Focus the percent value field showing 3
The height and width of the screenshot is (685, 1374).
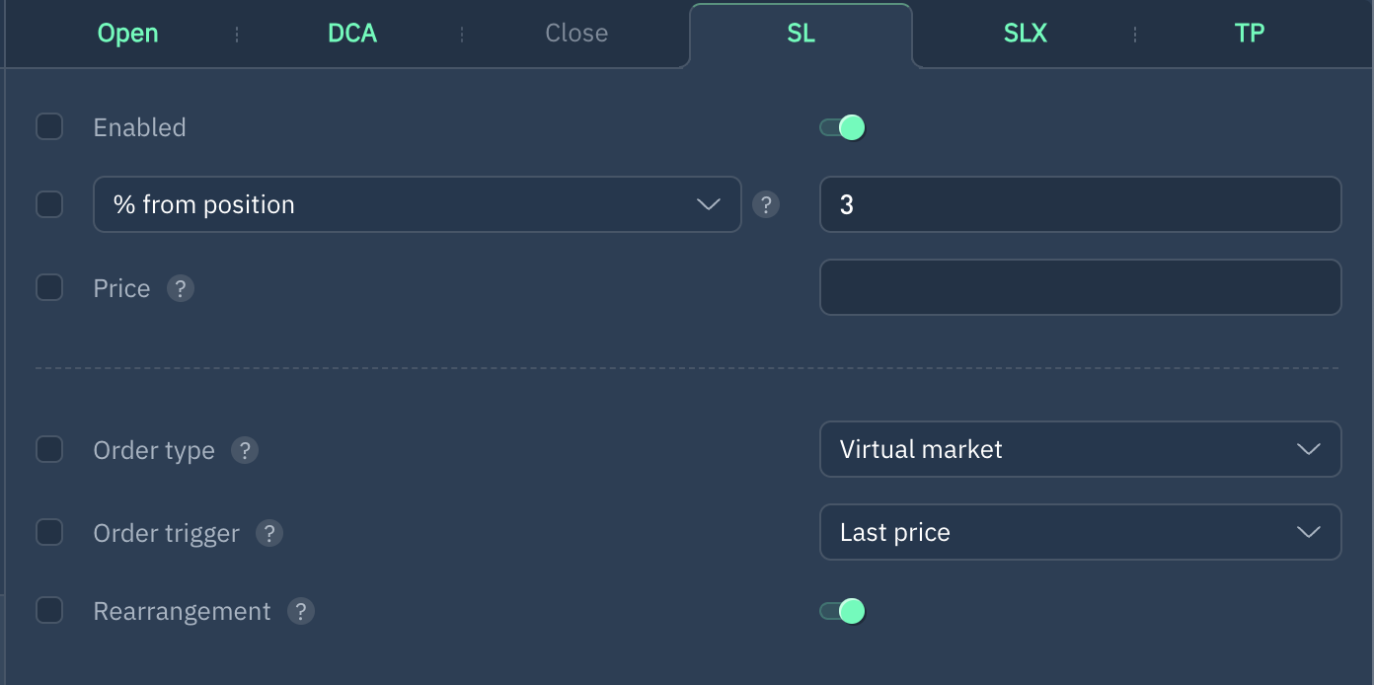point(1080,204)
